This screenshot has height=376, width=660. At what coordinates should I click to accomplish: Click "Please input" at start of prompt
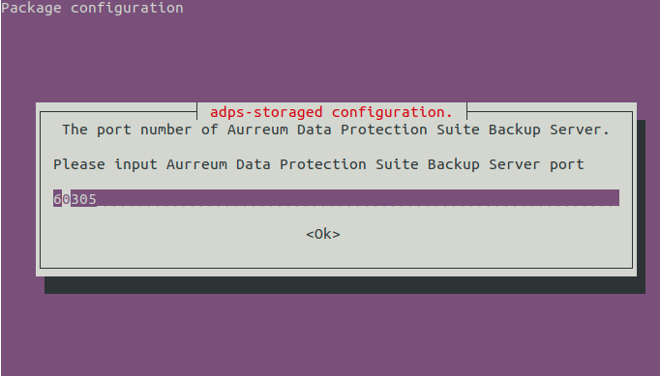pyautogui.click(x=105, y=164)
